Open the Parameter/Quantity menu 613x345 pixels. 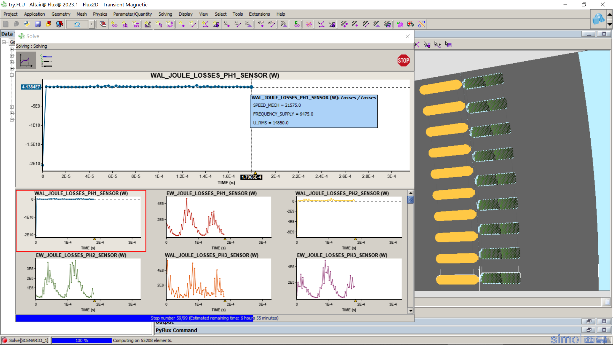pos(132,14)
